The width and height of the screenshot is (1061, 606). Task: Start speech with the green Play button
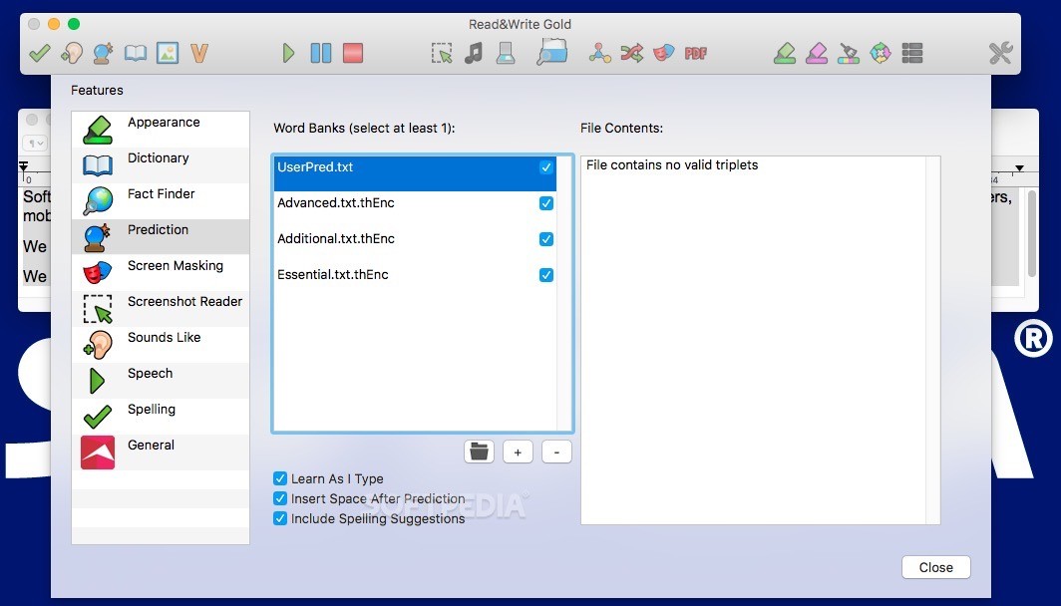coord(289,53)
